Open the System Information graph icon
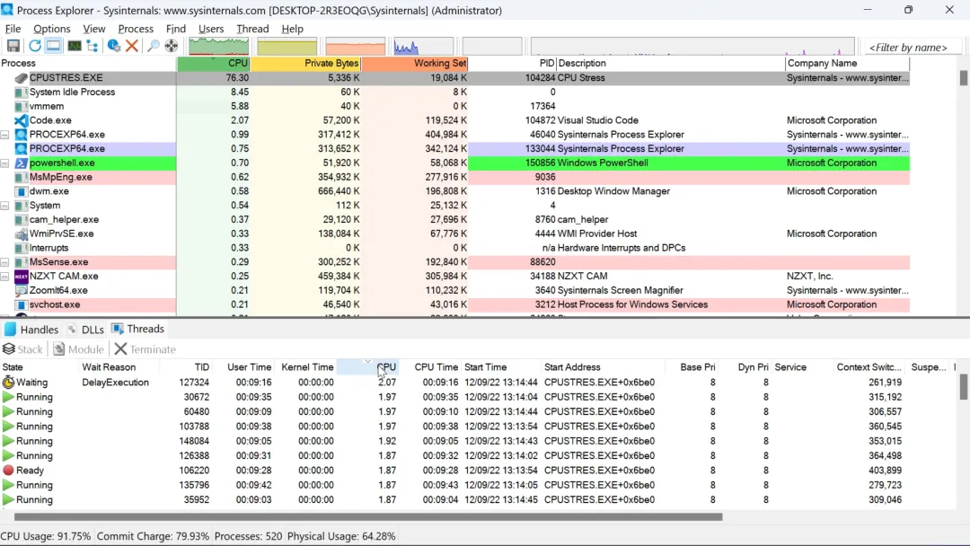Image resolution: width=970 pixels, height=546 pixels. (75, 46)
